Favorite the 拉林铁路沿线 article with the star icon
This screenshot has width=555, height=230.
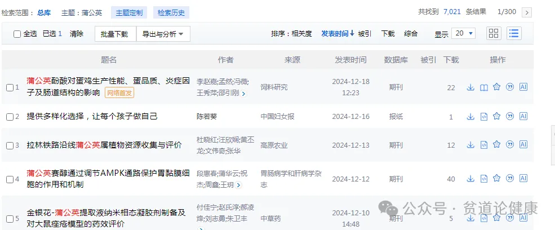pos(496,144)
